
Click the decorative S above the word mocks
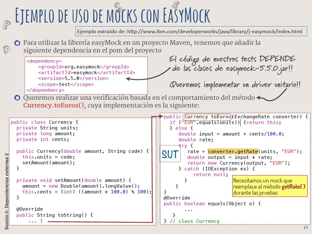pyautogui.click(x=119, y=7)
